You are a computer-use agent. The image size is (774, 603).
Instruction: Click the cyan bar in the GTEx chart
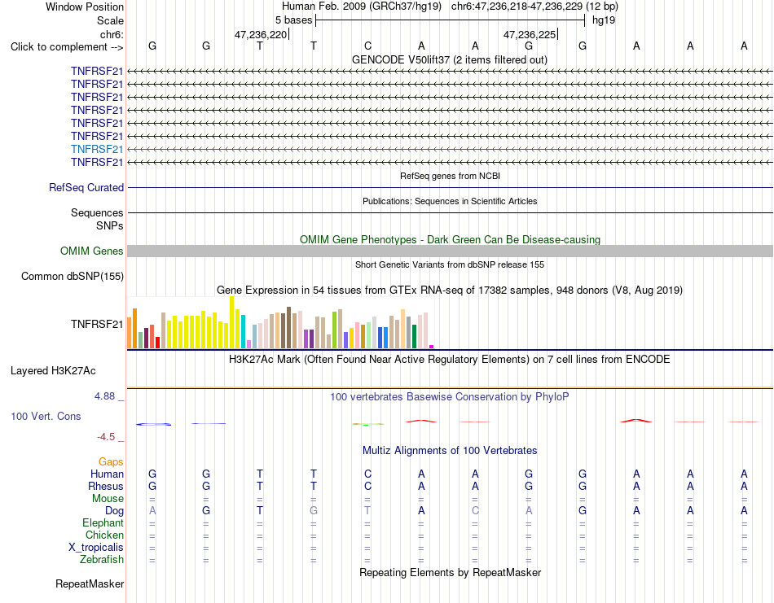coord(243,331)
